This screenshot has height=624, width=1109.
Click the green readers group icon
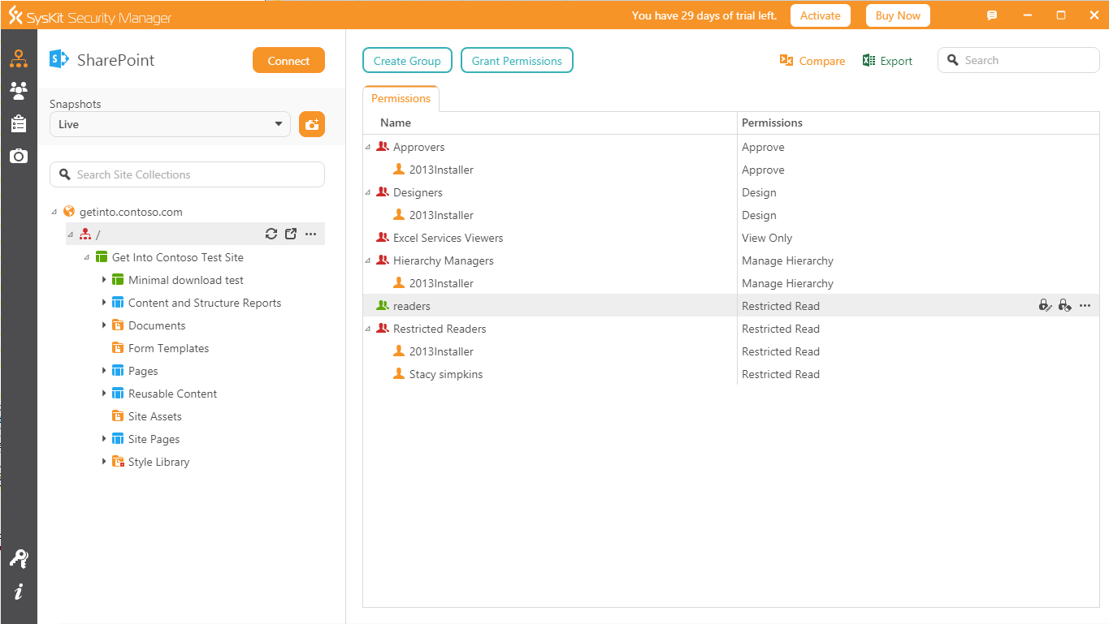383,306
